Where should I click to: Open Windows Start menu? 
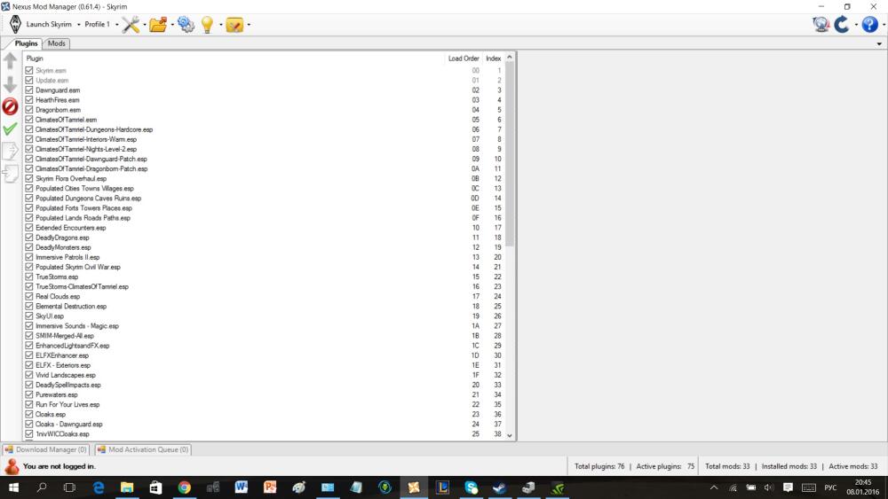(13, 487)
